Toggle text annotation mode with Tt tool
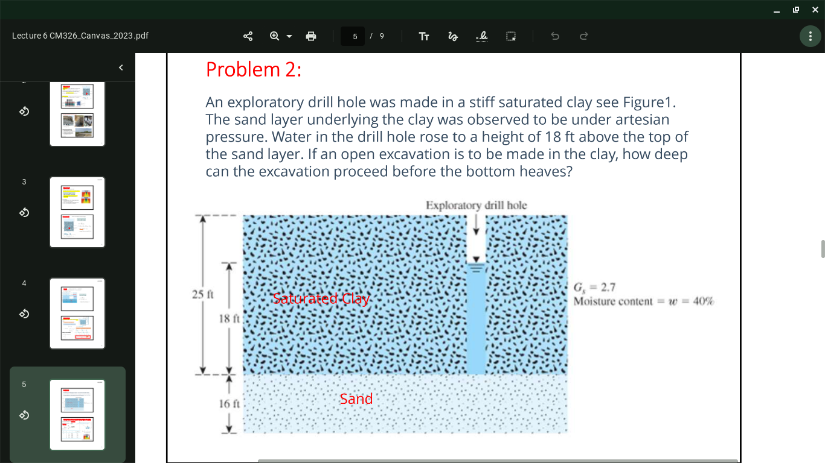 (424, 36)
